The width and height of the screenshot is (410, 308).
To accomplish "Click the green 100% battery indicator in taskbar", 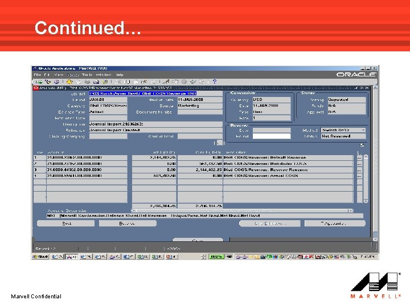I will click(x=216, y=257).
